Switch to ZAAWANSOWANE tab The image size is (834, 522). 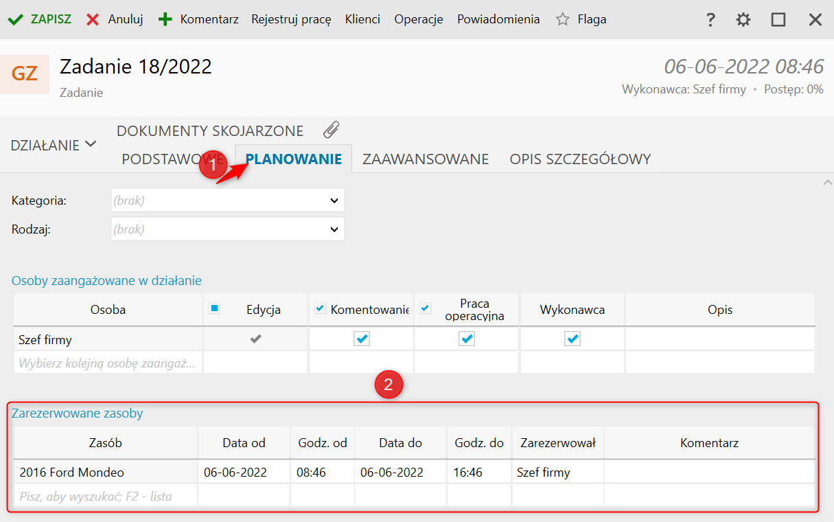pos(426,159)
